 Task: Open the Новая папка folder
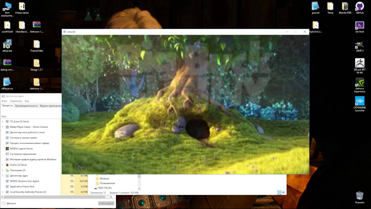click(x=22, y=8)
